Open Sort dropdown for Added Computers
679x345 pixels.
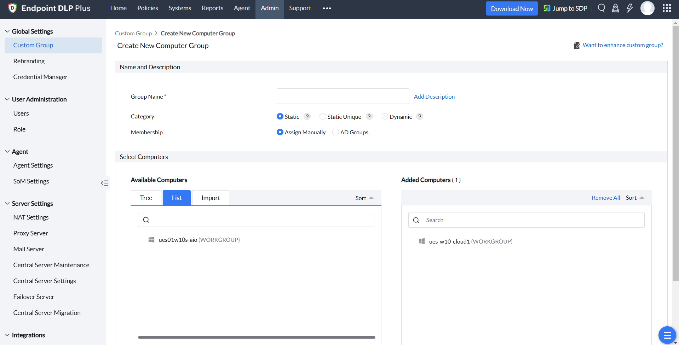tap(635, 198)
